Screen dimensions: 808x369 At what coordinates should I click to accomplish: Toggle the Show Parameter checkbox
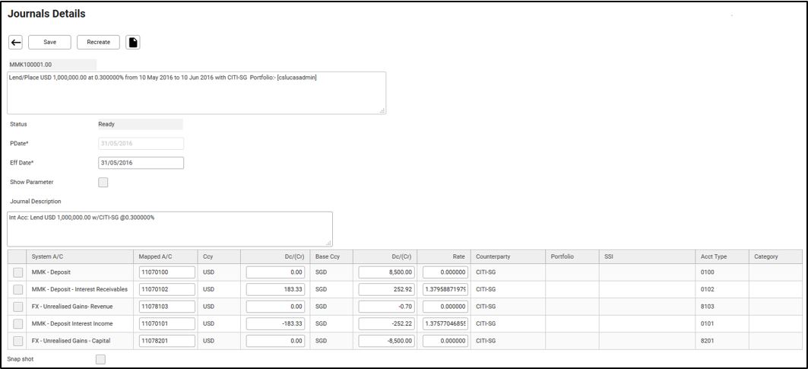103,183
